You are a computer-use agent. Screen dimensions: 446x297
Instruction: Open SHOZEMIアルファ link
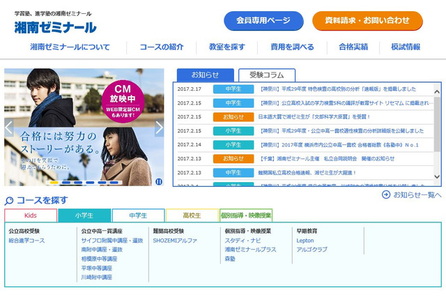click(175, 241)
